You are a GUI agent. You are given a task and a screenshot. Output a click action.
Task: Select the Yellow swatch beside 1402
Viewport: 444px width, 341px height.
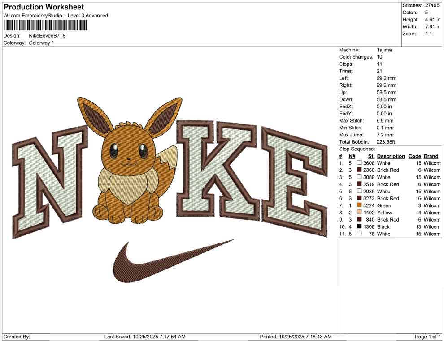pyautogui.click(x=359, y=212)
